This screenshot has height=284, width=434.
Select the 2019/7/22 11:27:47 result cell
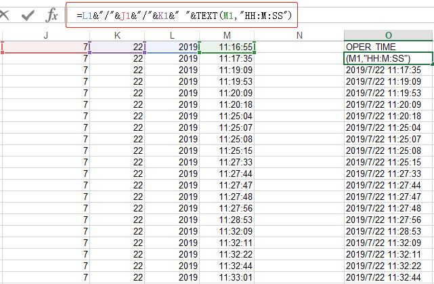(389, 197)
